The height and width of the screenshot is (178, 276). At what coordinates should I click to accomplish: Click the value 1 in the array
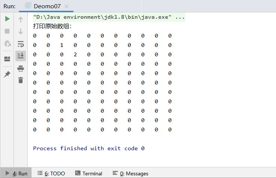click(x=62, y=45)
